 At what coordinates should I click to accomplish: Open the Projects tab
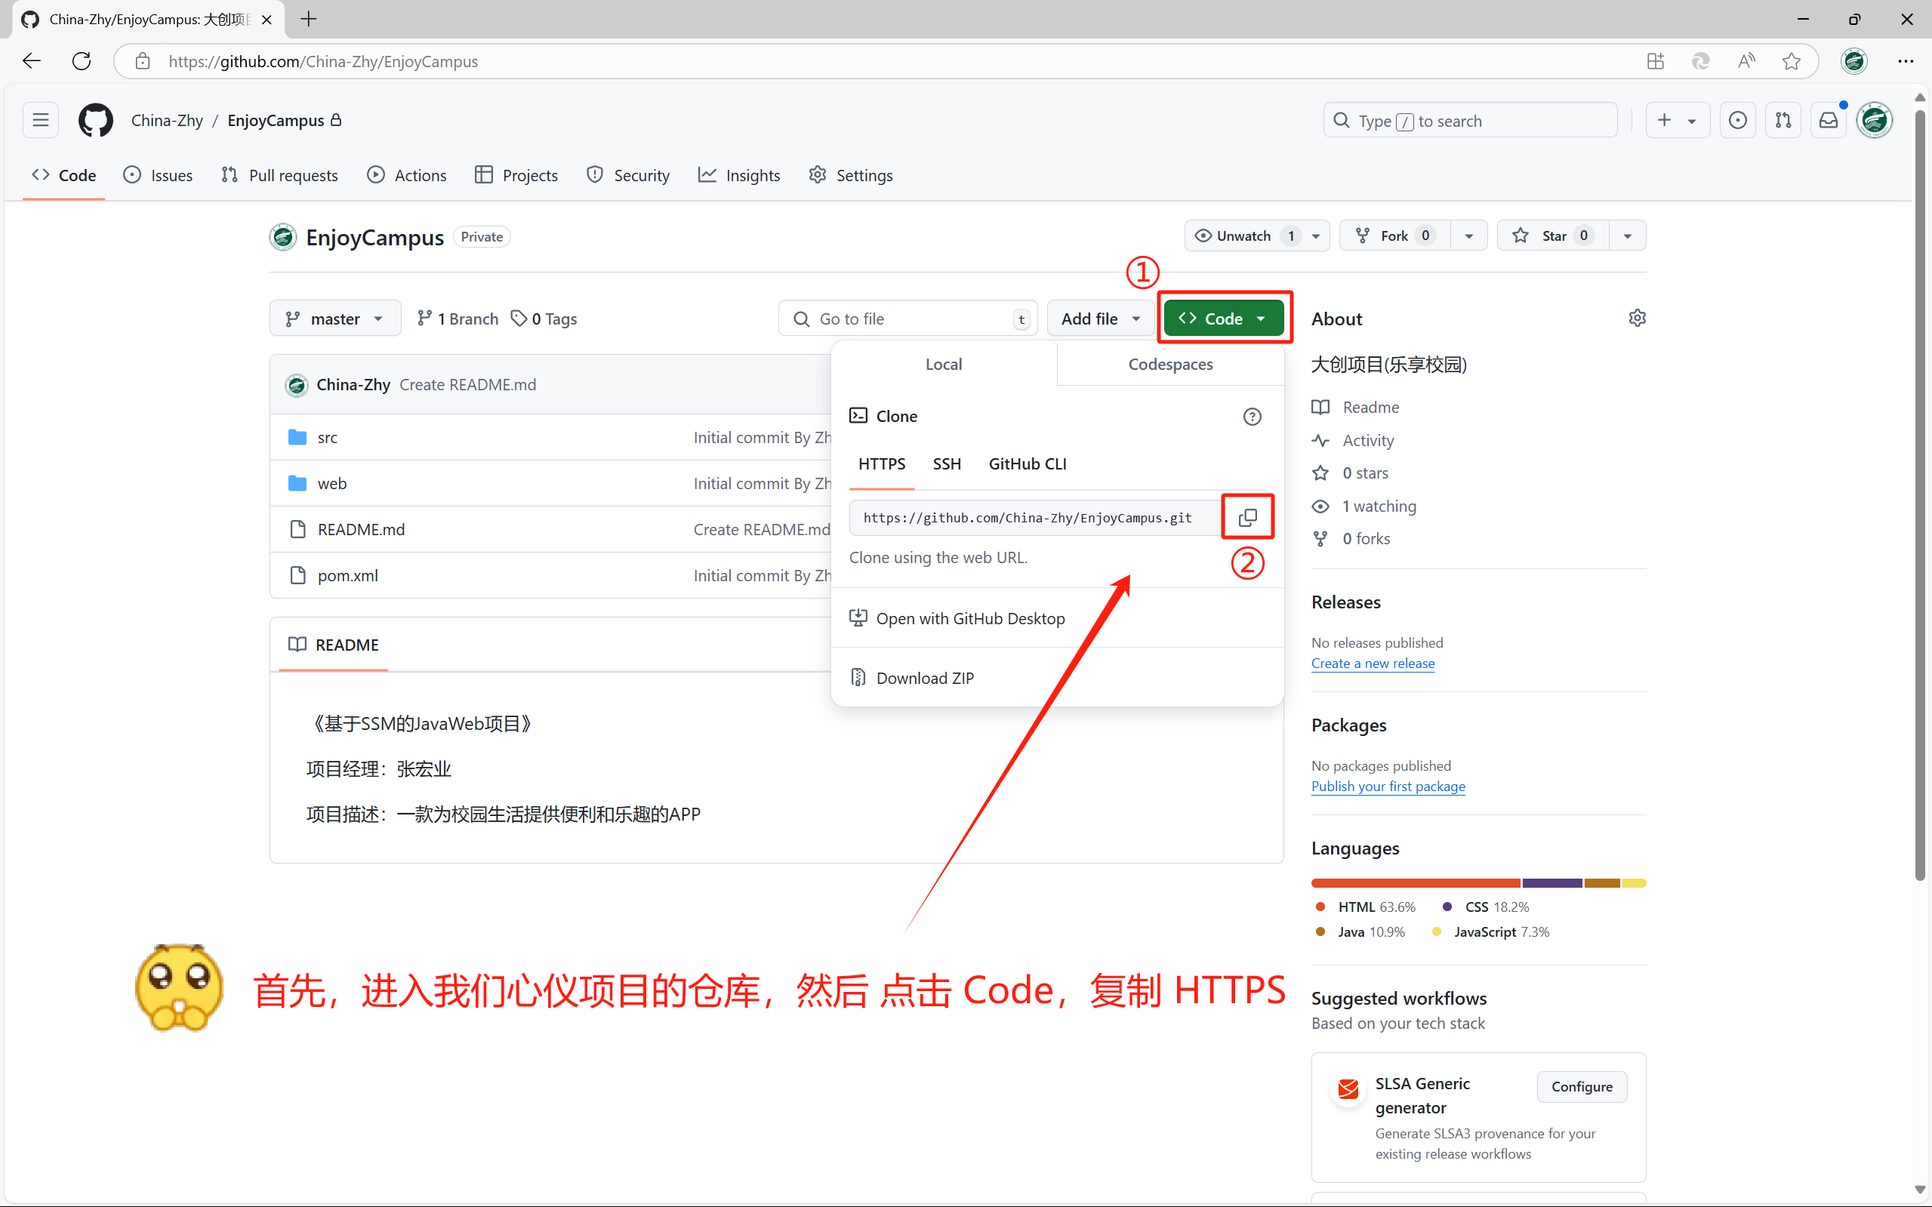point(516,175)
